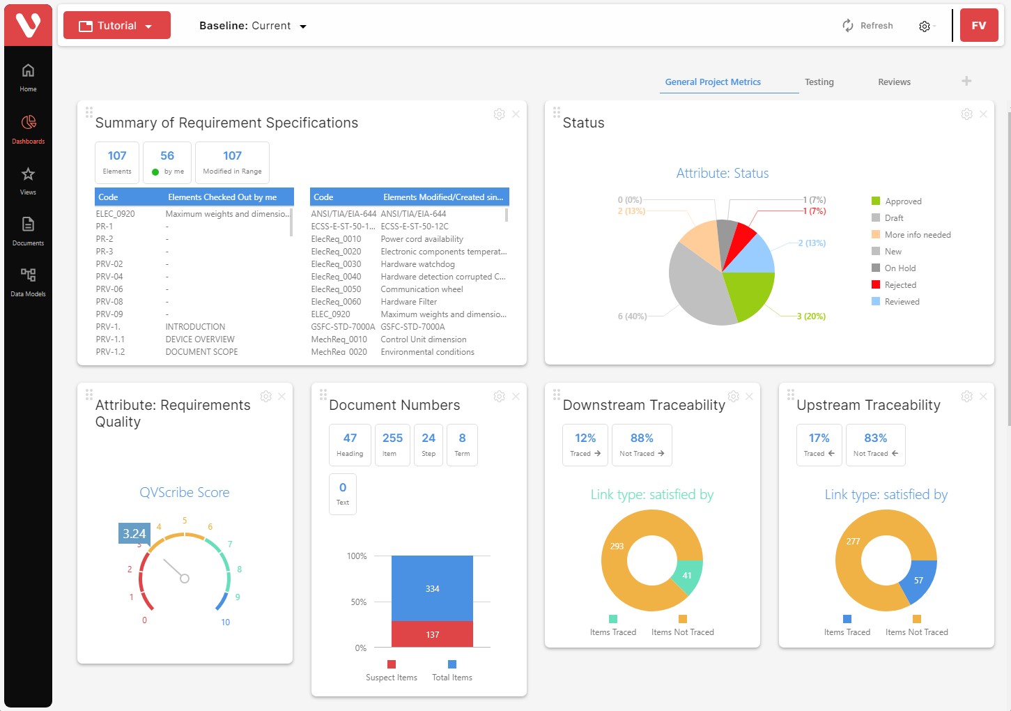
Task: Click the add dashboard tab plus icon
Action: click(x=966, y=81)
